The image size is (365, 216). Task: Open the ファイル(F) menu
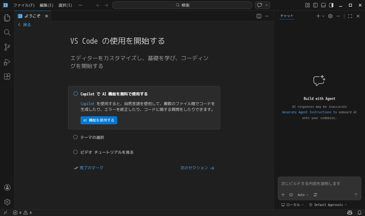[x=24, y=5]
